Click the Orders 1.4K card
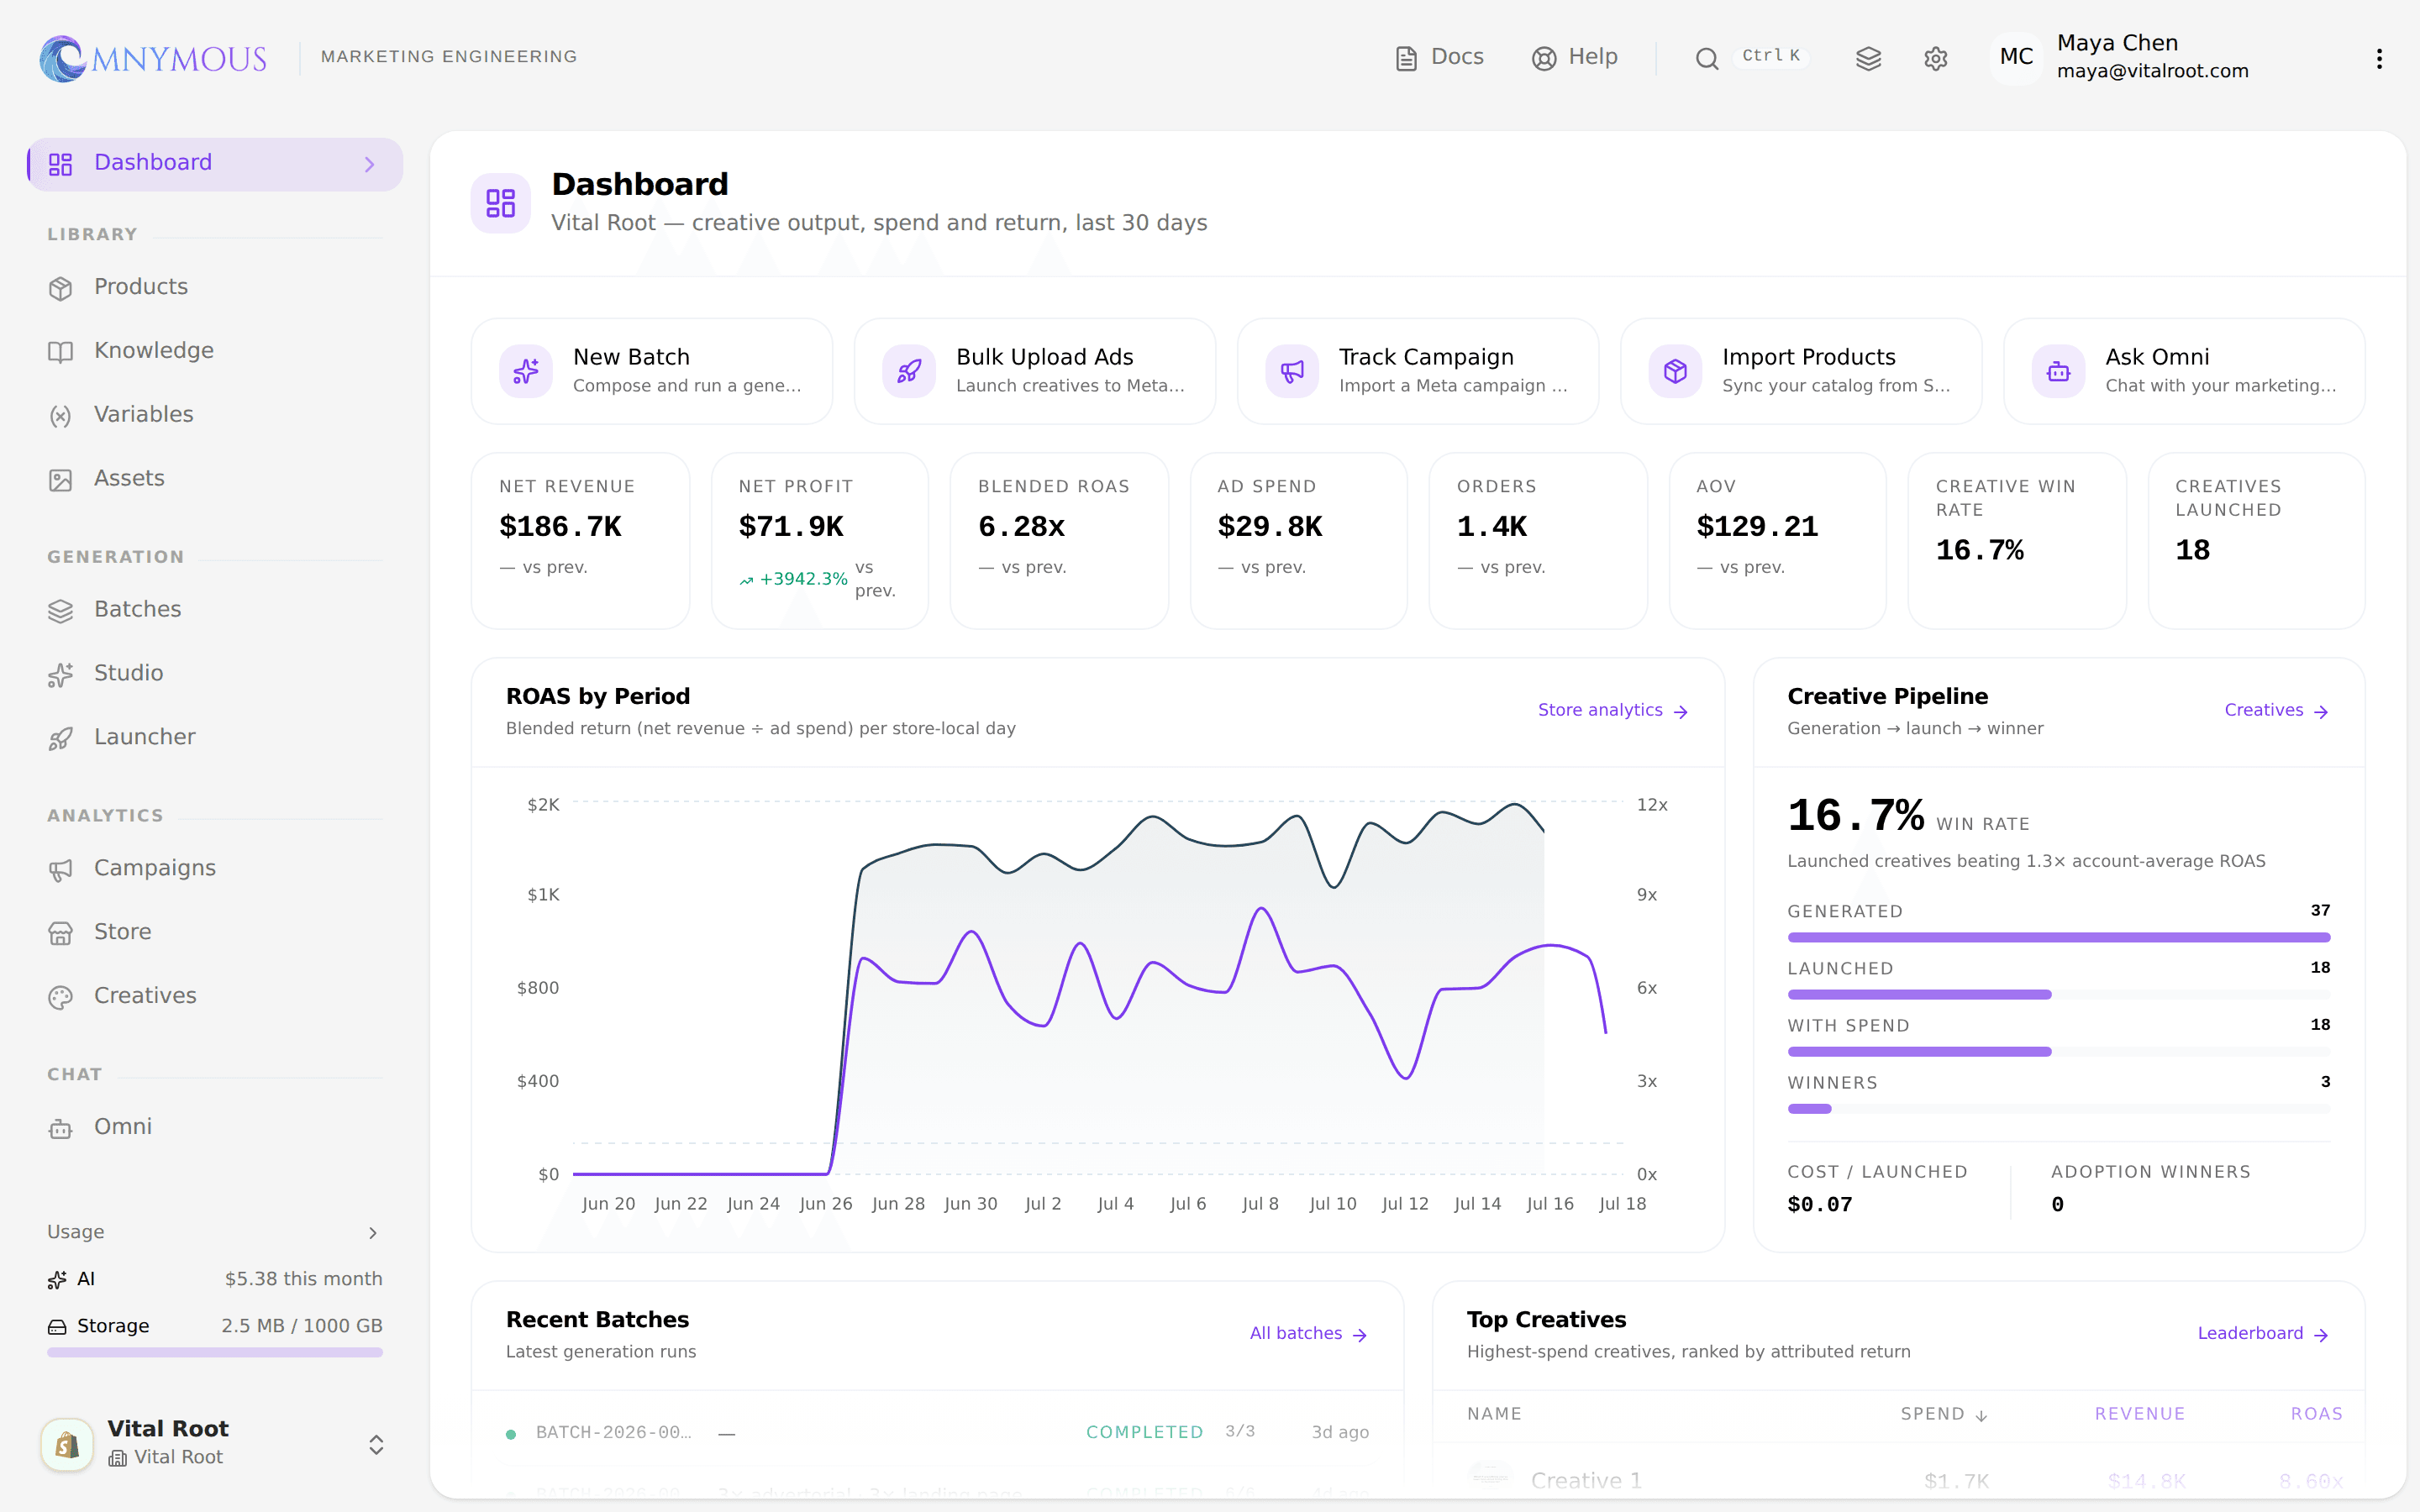This screenshot has height=1512, width=2420. click(x=1538, y=541)
